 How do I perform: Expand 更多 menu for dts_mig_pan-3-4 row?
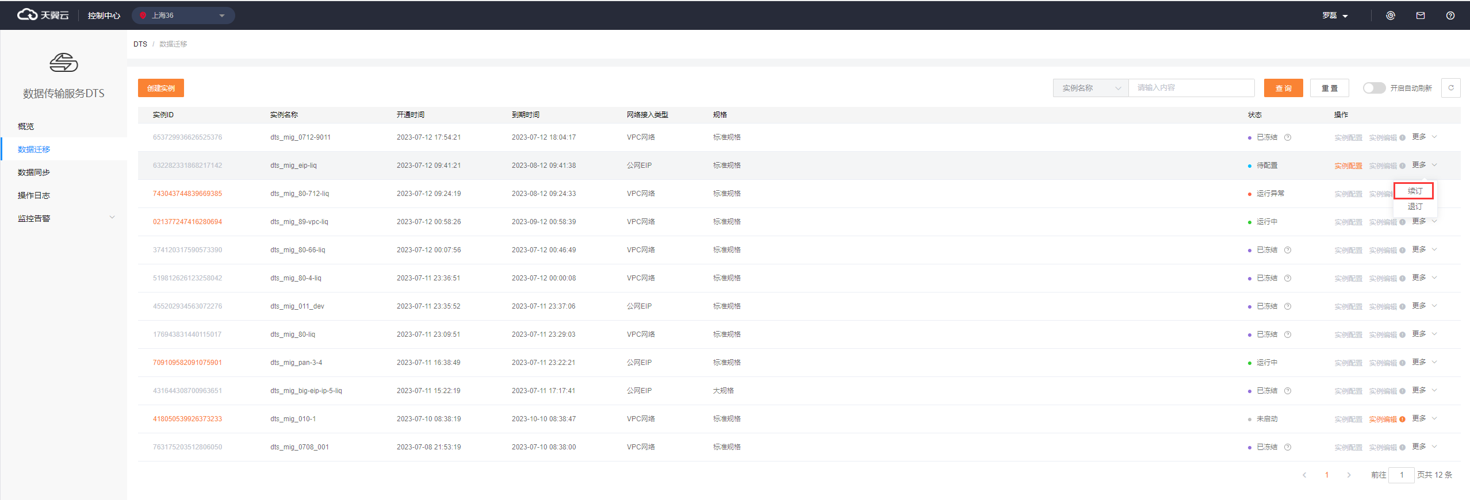tap(1424, 362)
